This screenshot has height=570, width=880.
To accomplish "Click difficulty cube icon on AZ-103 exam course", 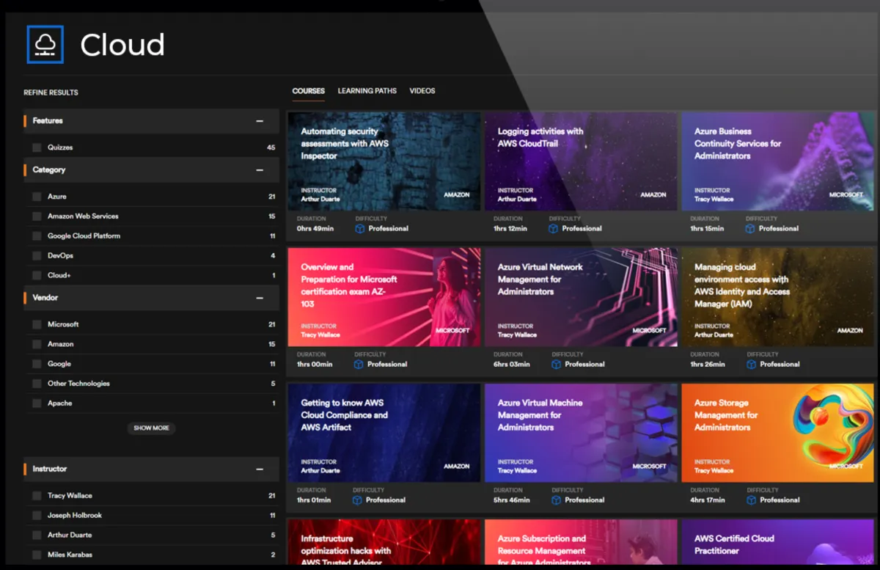I will tap(359, 365).
